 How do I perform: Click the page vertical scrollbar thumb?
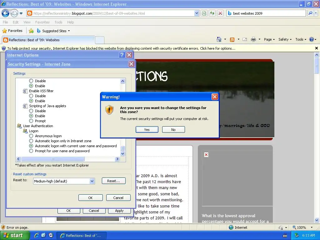point(317,66)
